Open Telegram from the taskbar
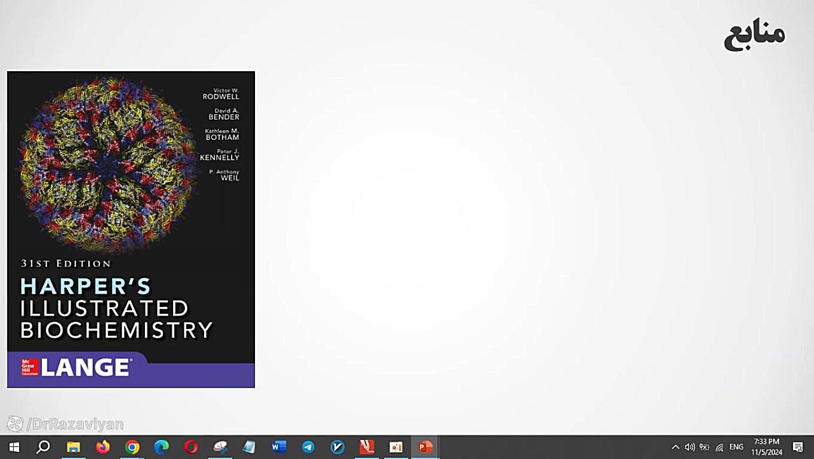Screen dimensions: 814x459 (x=308, y=447)
